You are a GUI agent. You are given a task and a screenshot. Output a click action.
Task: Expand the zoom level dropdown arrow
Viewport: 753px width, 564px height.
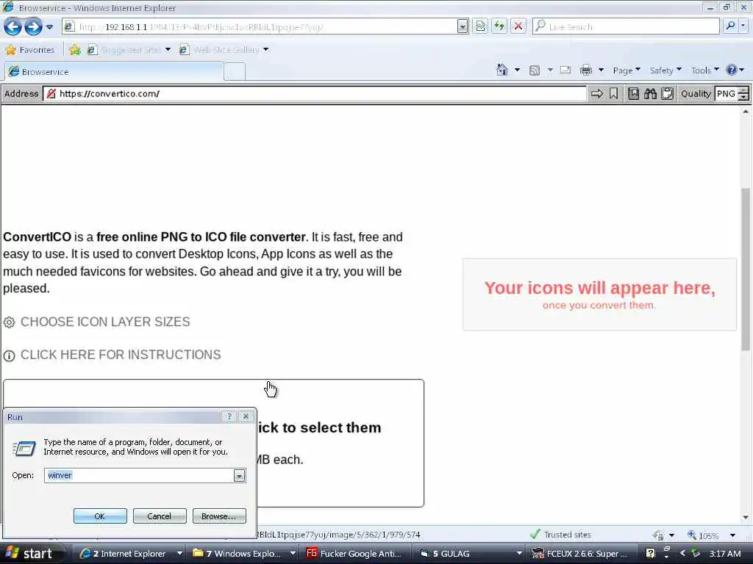pyautogui.click(x=732, y=535)
